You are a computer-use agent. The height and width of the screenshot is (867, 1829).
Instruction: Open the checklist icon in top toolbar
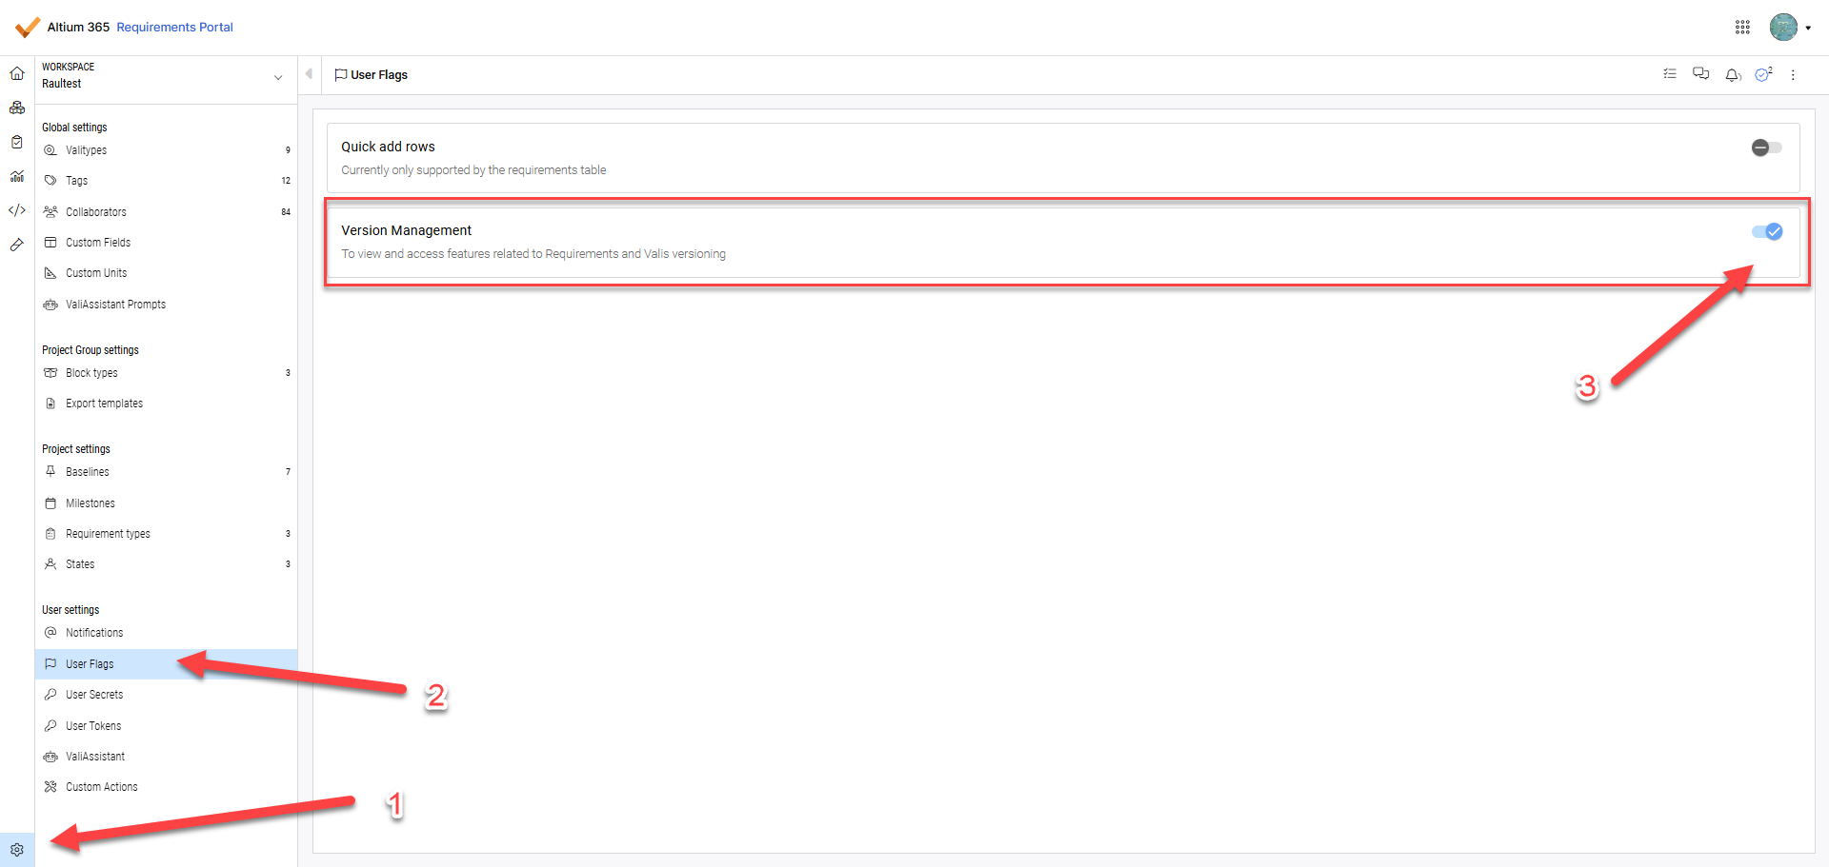(1670, 74)
